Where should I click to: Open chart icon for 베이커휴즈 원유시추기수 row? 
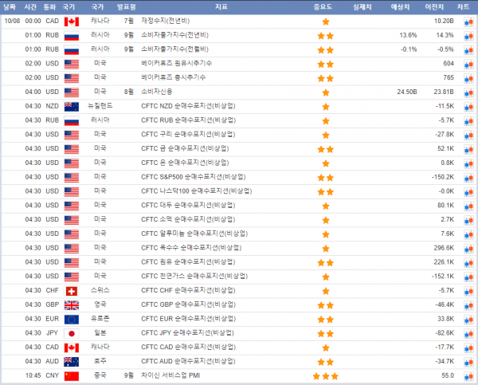pos(468,63)
